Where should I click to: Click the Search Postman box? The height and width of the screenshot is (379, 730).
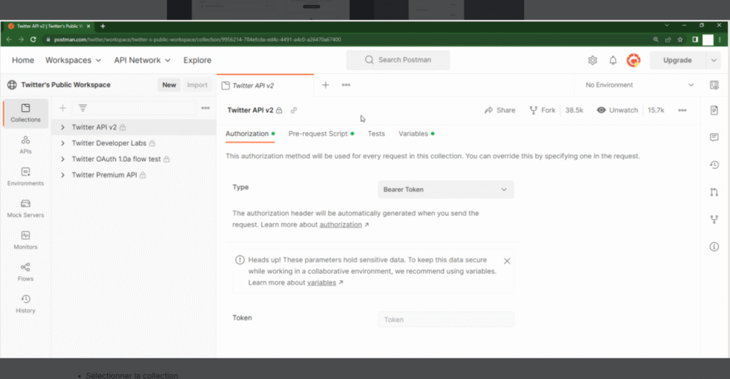[x=398, y=60]
